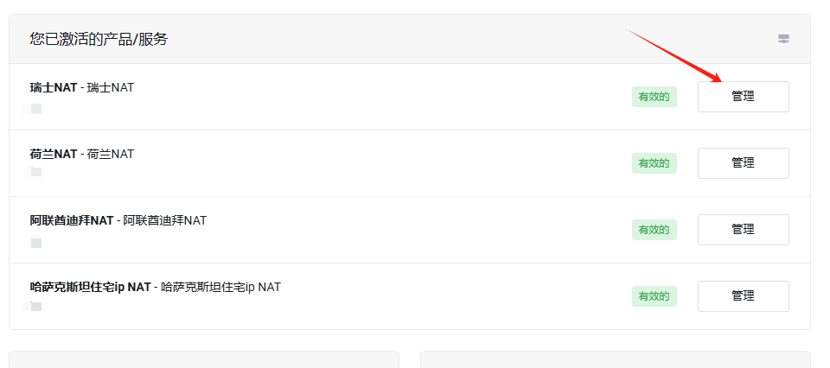Click the 有效的 label for 哈萨克斯坦住宅ip NAT
Viewport: 830px width, 368px height.
click(654, 296)
